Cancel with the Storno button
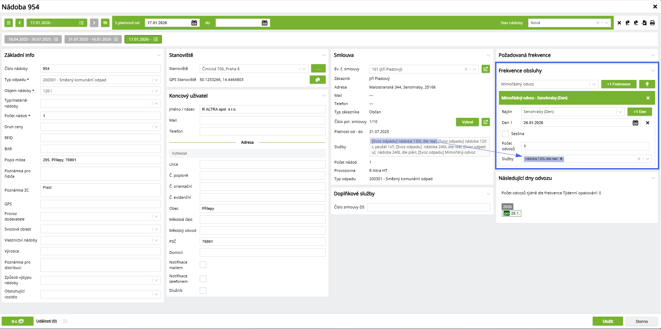Viewport: 661px width, 329px height. coord(642,321)
